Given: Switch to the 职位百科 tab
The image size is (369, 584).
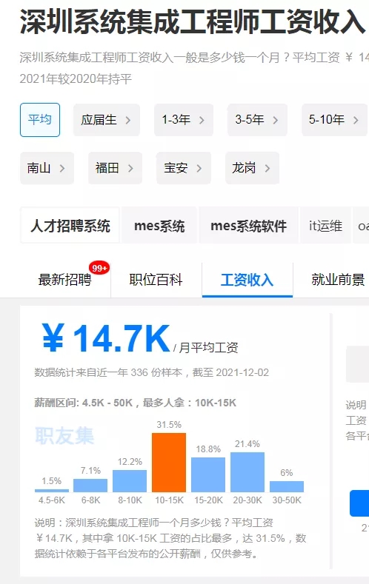Looking at the screenshot, I should pos(156,280).
